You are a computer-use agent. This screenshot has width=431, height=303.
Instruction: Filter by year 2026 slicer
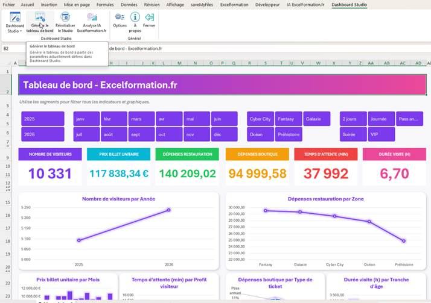[43, 134]
